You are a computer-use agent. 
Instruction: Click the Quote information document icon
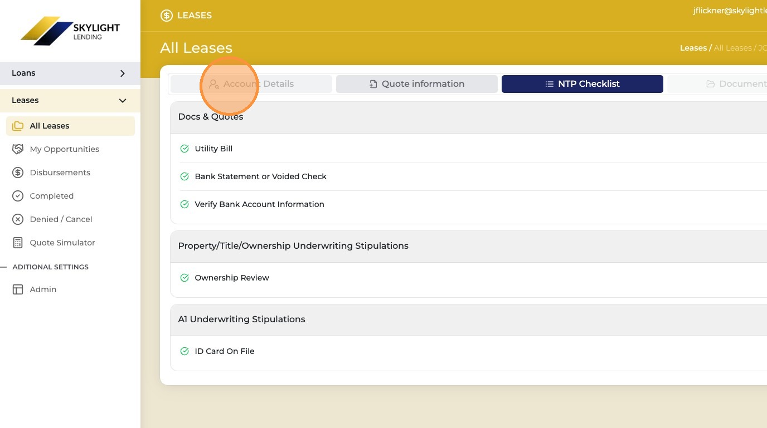[x=373, y=84]
